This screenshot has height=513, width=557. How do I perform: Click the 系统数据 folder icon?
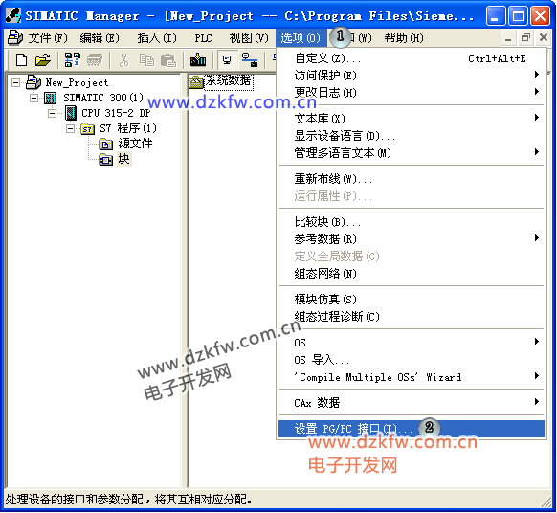tap(195, 82)
